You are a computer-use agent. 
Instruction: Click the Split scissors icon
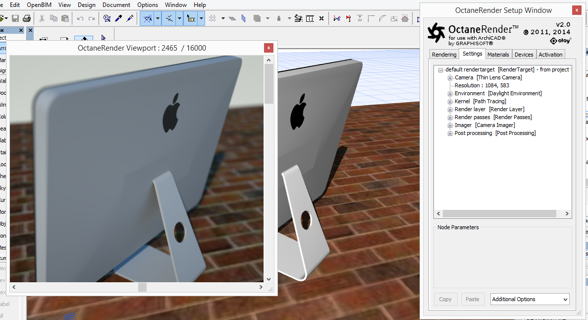pos(337,18)
